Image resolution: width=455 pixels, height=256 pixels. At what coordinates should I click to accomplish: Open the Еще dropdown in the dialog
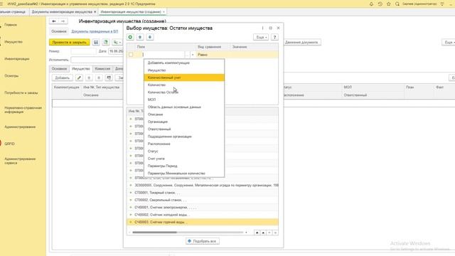click(x=261, y=37)
